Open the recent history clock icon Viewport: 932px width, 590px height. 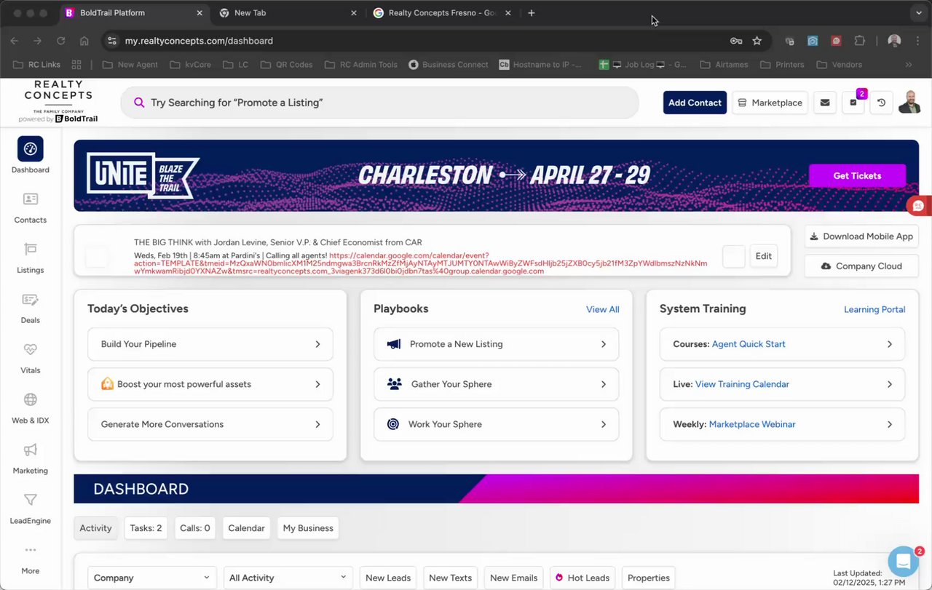point(881,103)
